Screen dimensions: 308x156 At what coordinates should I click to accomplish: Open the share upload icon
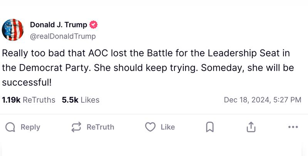251,127
